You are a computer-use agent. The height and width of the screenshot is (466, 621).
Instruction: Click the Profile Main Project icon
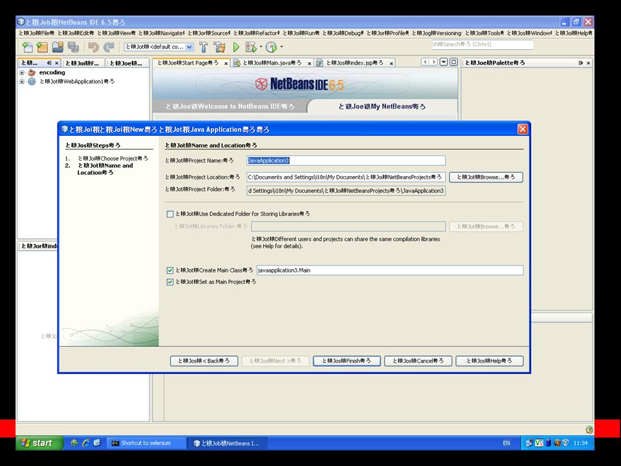coord(271,47)
